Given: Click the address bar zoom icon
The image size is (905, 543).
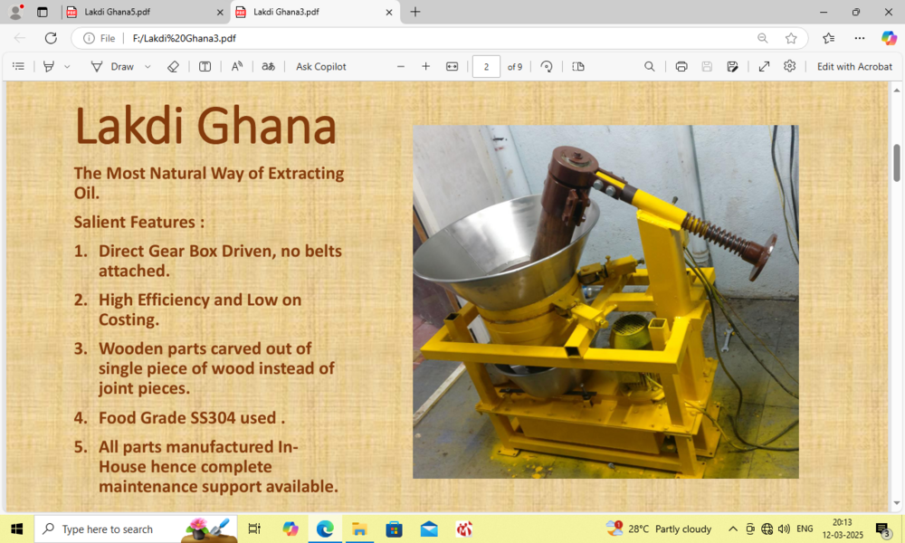Looking at the screenshot, I should [762, 38].
